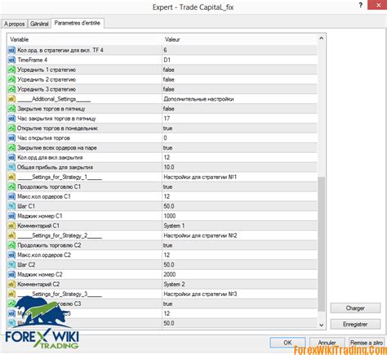
Task: Click the double icon beside Шаг C1
Action: pyautogui.click(x=11, y=206)
